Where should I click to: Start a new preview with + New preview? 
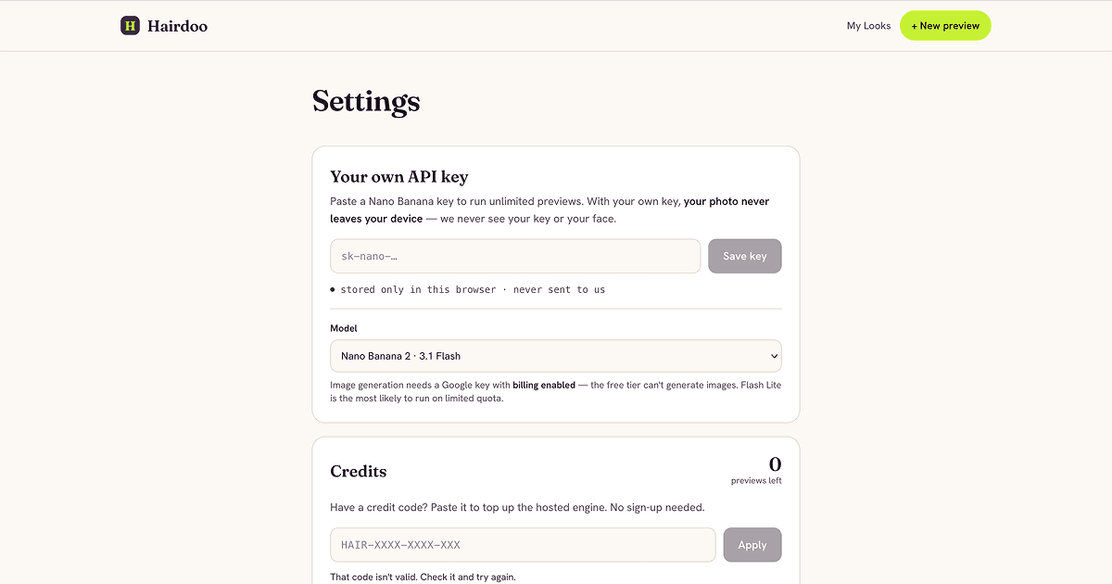pos(945,26)
